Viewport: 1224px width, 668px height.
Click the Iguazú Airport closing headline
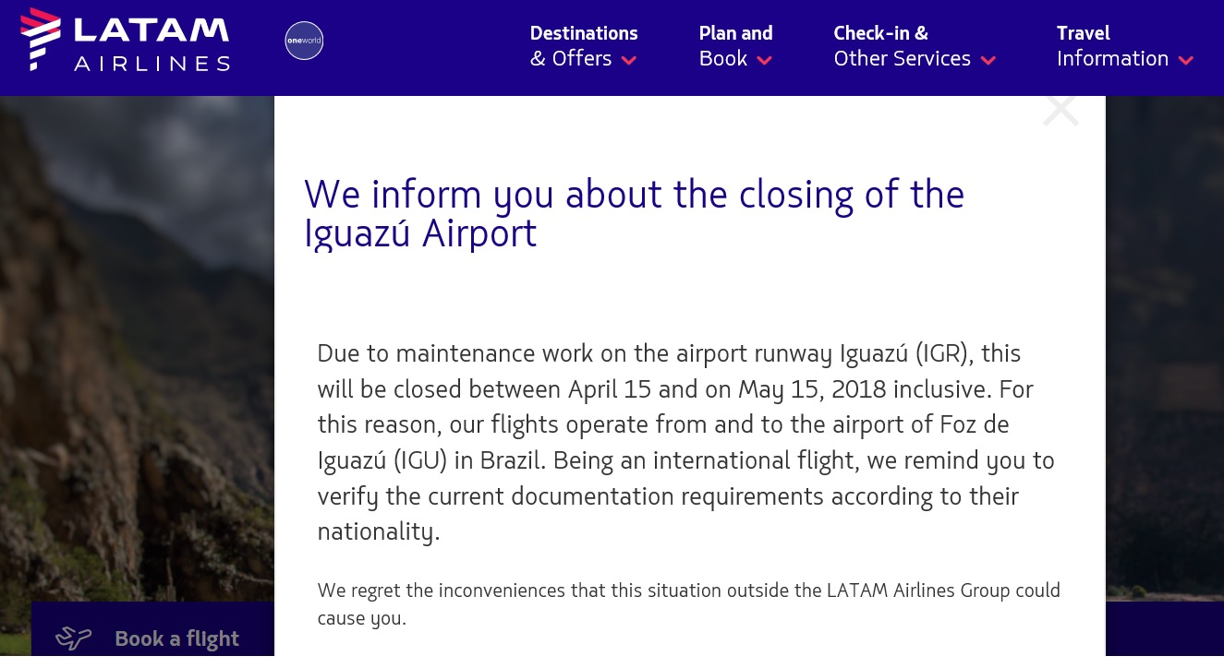pyautogui.click(x=634, y=213)
